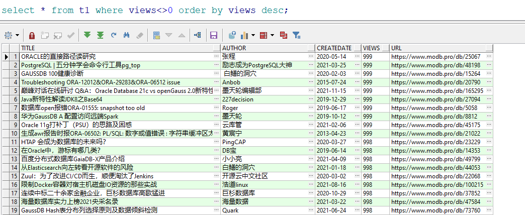Select row 1 via its row indicator arrow
The image size is (525, 215).
[x=6, y=56]
